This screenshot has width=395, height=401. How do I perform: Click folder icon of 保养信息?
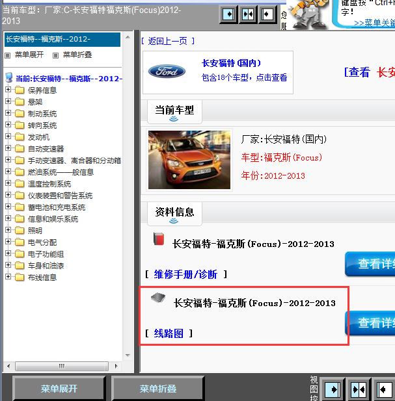tap(20, 90)
